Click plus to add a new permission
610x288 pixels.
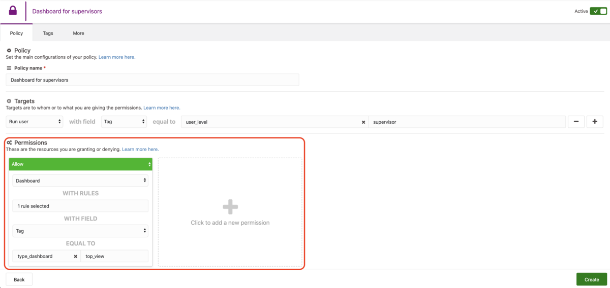230,206
